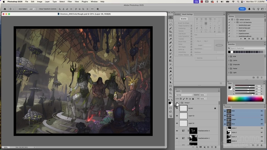Viewport: 267px width, 150px height.
Task: Enable the Auto-Select checkbox
Action: point(18,9)
